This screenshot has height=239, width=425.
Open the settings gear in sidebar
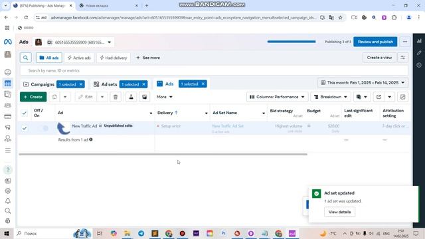click(7, 191)
